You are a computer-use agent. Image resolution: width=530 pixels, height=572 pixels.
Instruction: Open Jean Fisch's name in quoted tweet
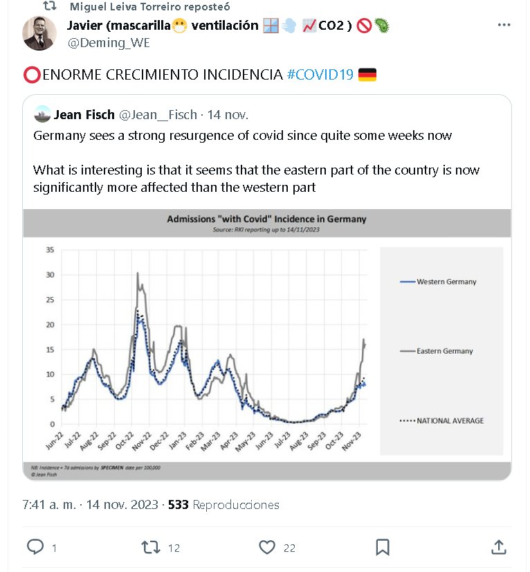click(x=84, y=114)
